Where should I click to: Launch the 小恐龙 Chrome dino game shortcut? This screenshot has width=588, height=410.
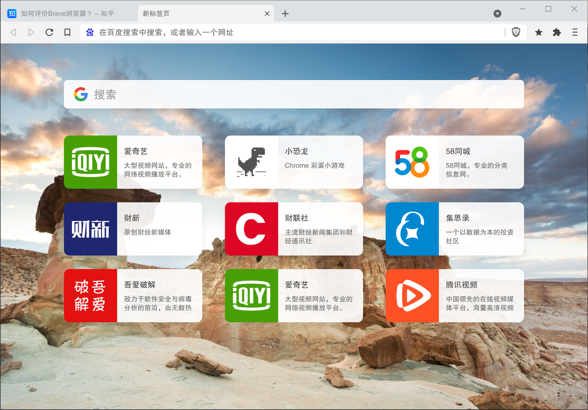point(294,162)
